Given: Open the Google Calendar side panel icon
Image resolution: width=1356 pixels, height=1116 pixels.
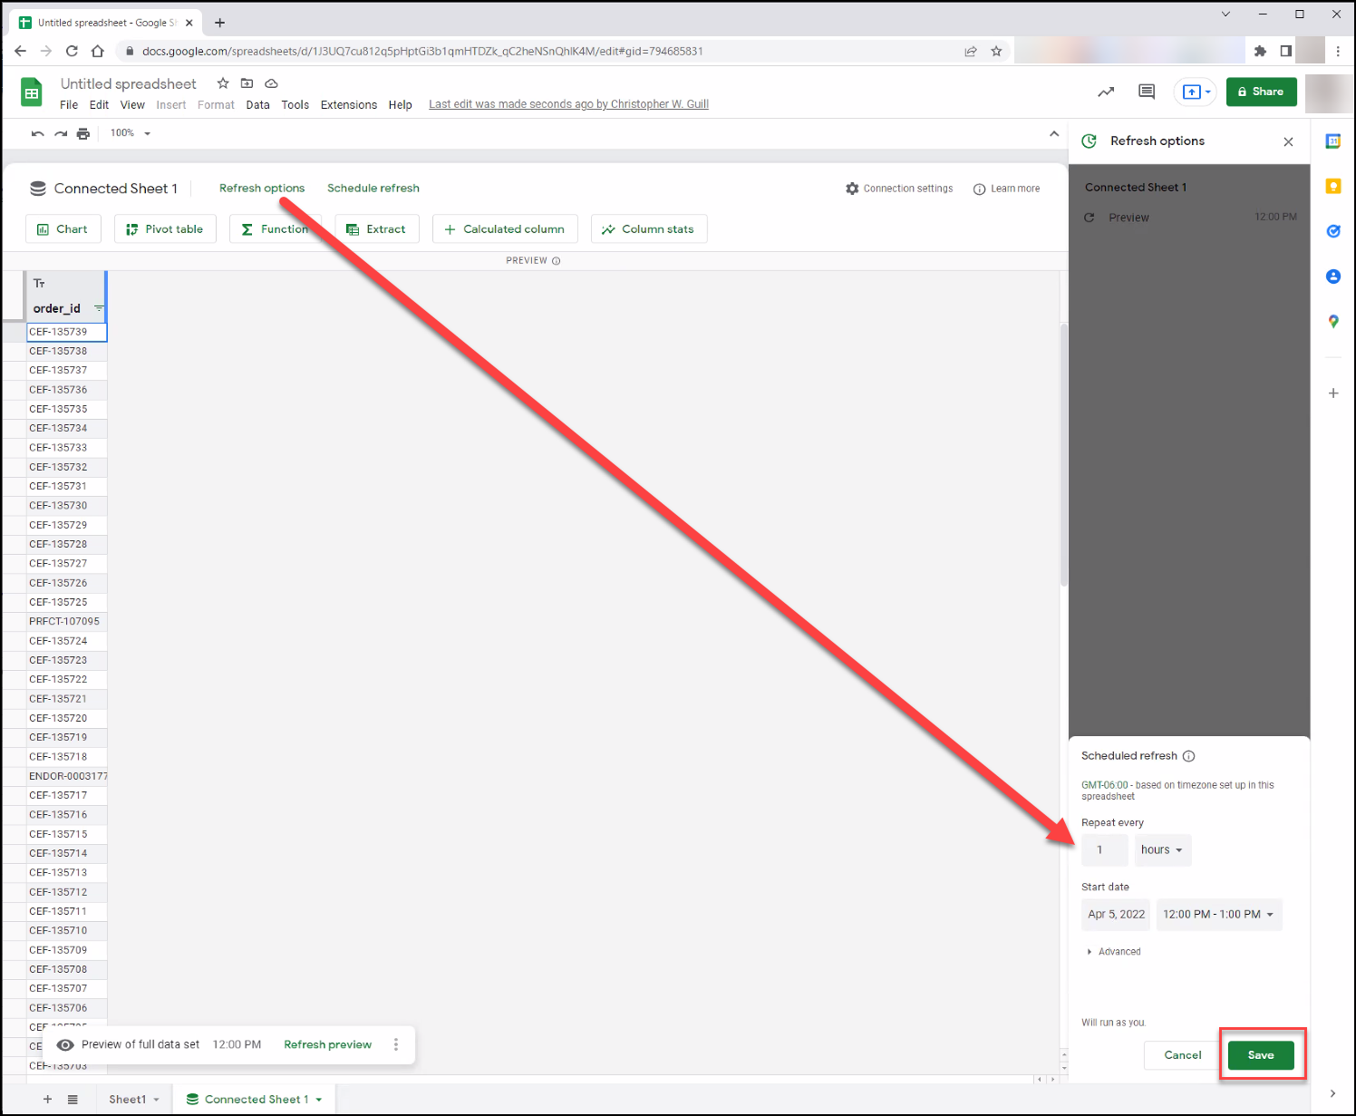Looking at the screenshot, I should coord(1332,141).
